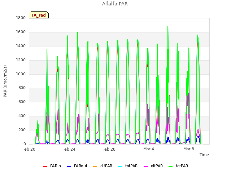Viewport: 231px width, 173px height.
Task: Click the orange difPAR color swatch
Action: click(x=95, y=167)
